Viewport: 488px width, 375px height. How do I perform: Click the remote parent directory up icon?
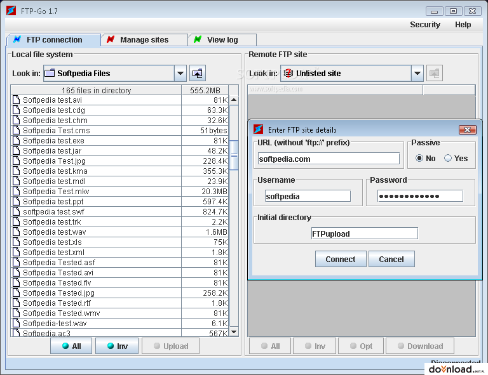pyautogui.click(x=435, y=74)
